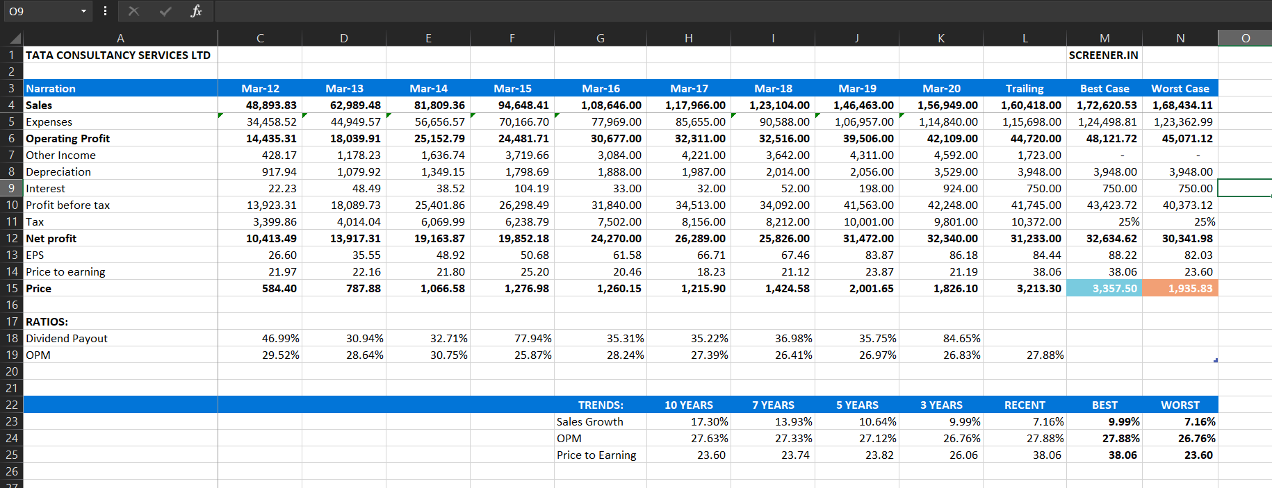The image size is (1272, 488).
Task: Click the Cancel entry X icon in formula bar
Action: point(133,11)
